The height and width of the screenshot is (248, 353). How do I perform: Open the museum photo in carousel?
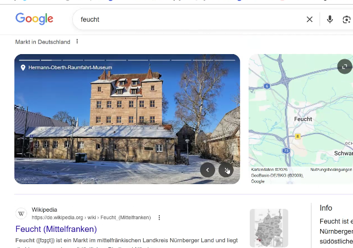pos(127,119)
